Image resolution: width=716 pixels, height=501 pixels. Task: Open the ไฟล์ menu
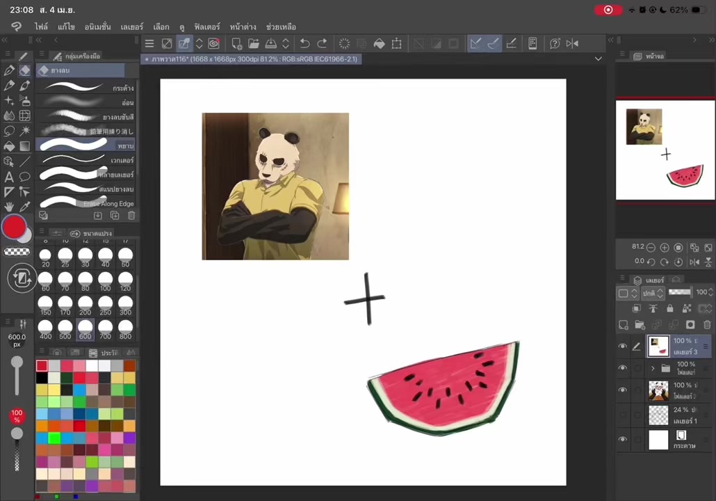pyautogui.click(x=41, y=27)
